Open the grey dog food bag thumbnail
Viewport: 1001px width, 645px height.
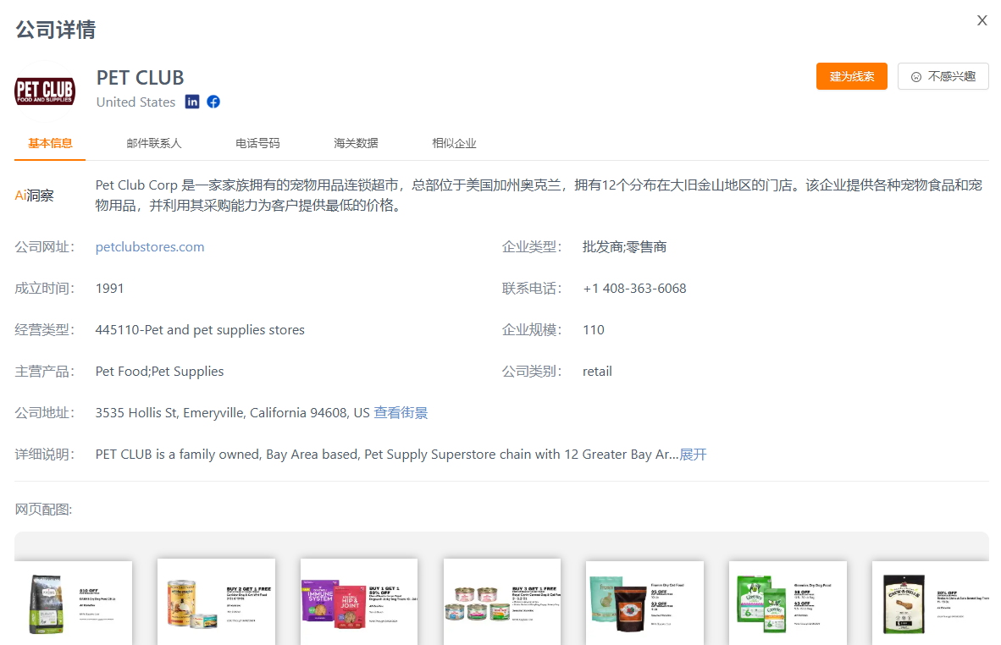pyautogui.click(x=74, y=603)
